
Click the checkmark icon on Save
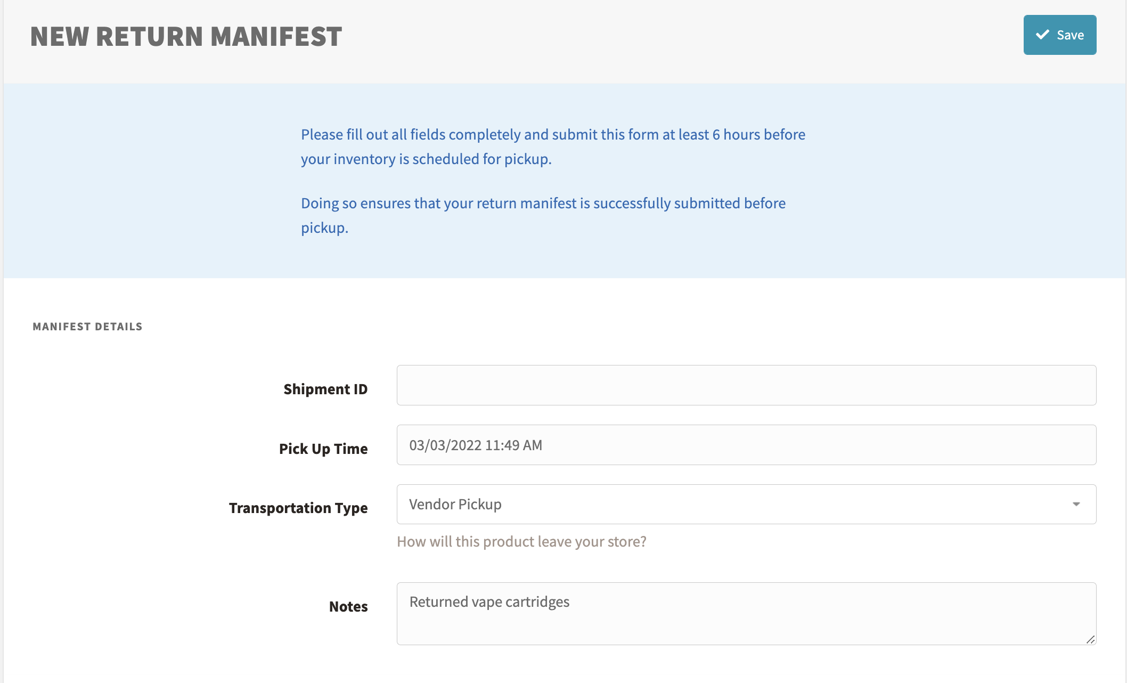(1042, 35)
